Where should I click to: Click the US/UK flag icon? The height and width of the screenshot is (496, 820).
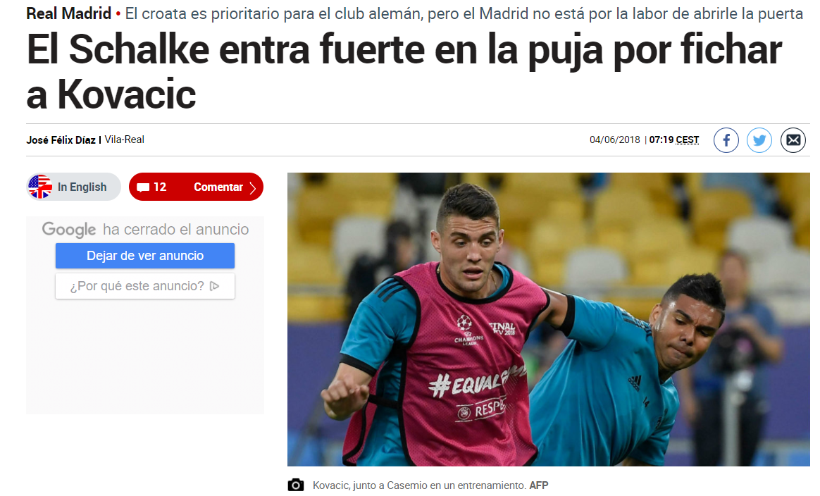(40, 187)
